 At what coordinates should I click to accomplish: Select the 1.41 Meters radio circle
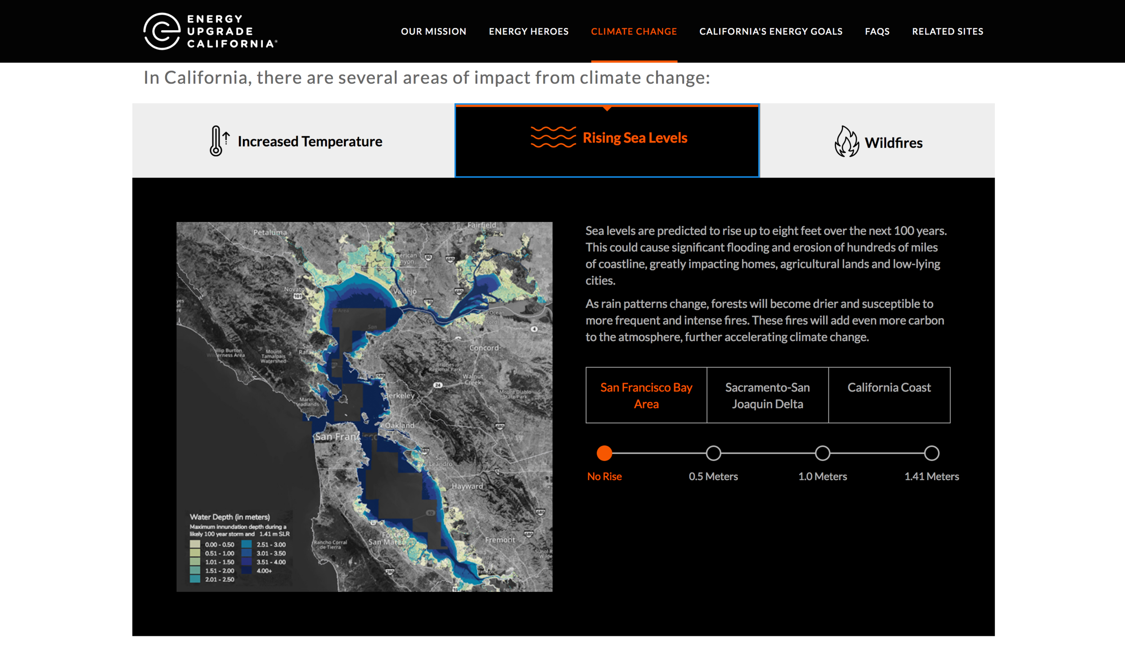(x=931, y=453)
